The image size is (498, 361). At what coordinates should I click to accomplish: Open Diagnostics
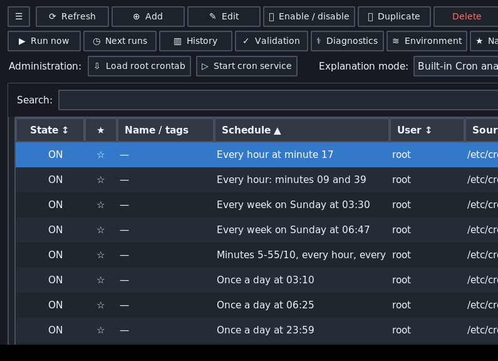pos(348,41)
